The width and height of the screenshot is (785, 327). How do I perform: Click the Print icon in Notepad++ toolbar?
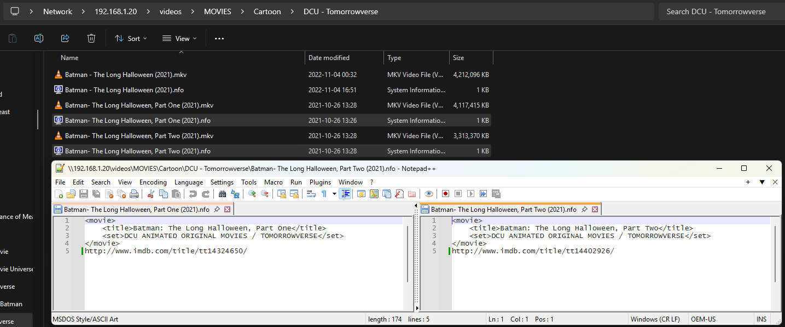(134, 194)
